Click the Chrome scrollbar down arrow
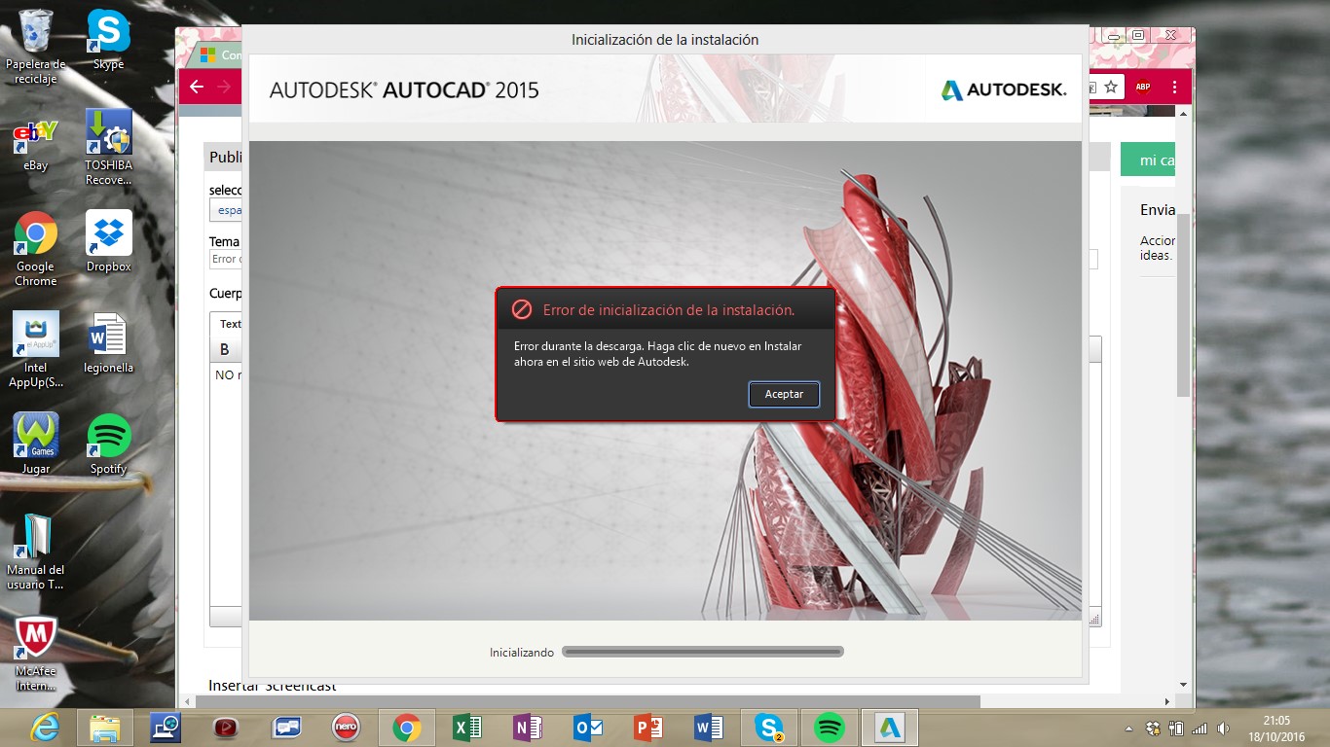 click(x=1183, y=685)
